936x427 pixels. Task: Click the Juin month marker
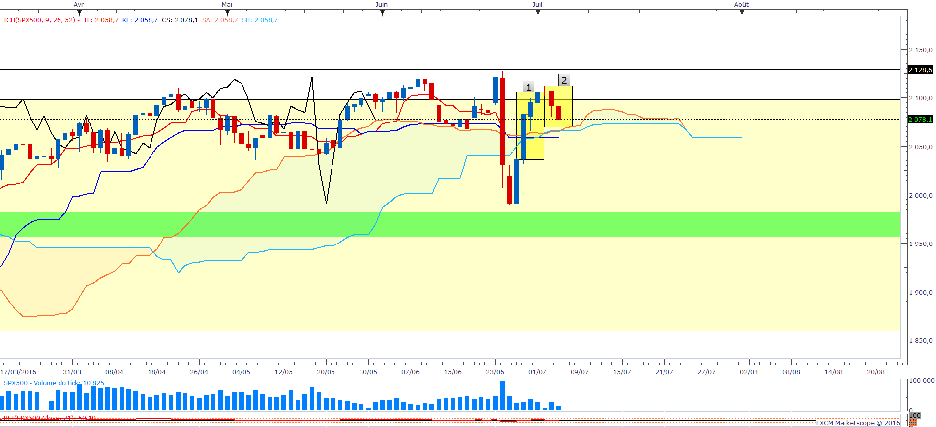point(382,5)
